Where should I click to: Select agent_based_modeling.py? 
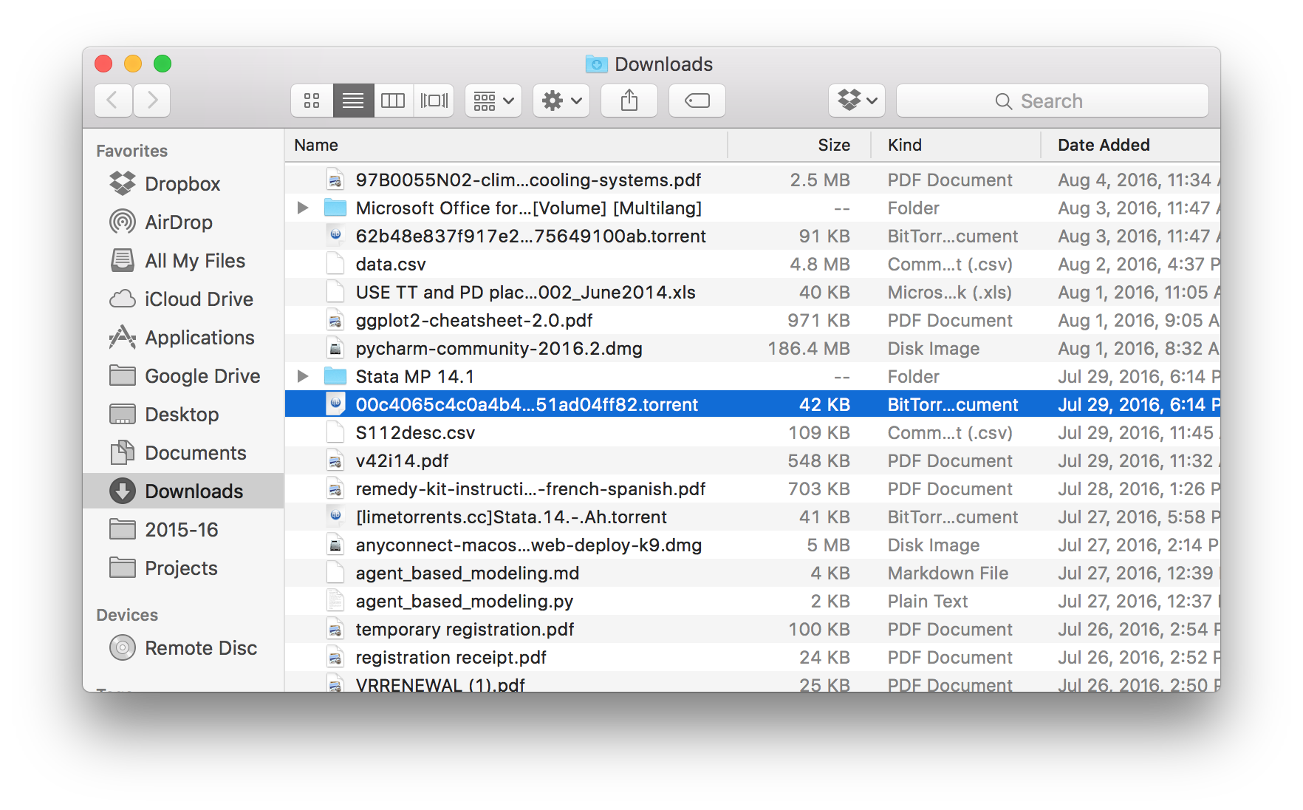(753, 602)
